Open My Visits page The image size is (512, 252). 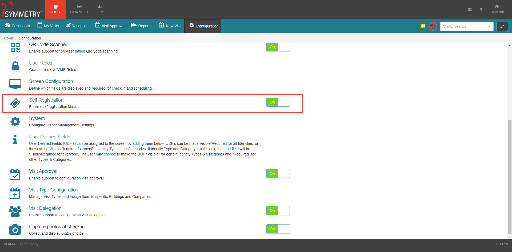pos(48,26)
